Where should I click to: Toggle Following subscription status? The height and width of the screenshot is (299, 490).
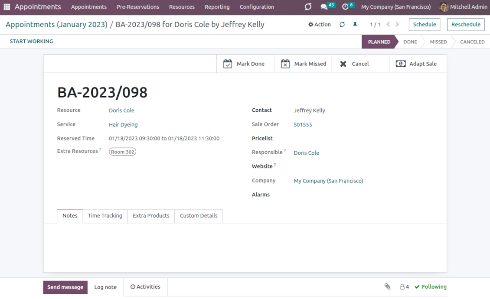(430, 287)
